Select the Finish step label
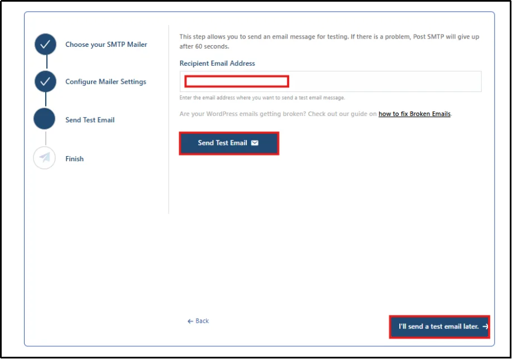Viewport: 512px width, 359px height. click(74, 159)
